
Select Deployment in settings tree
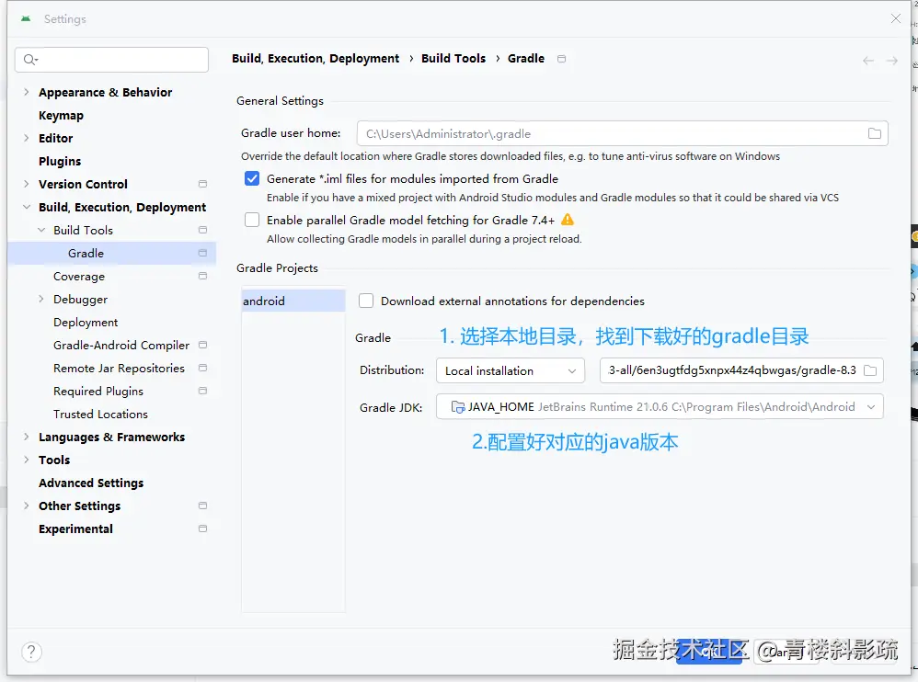(x=86, y=323)
